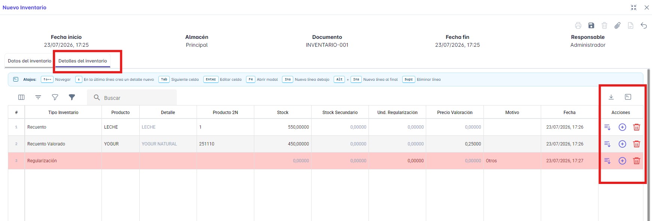Click the solid filter funnel icon
The height and width of the screenshot is (221, 652).
click(72, 97)
